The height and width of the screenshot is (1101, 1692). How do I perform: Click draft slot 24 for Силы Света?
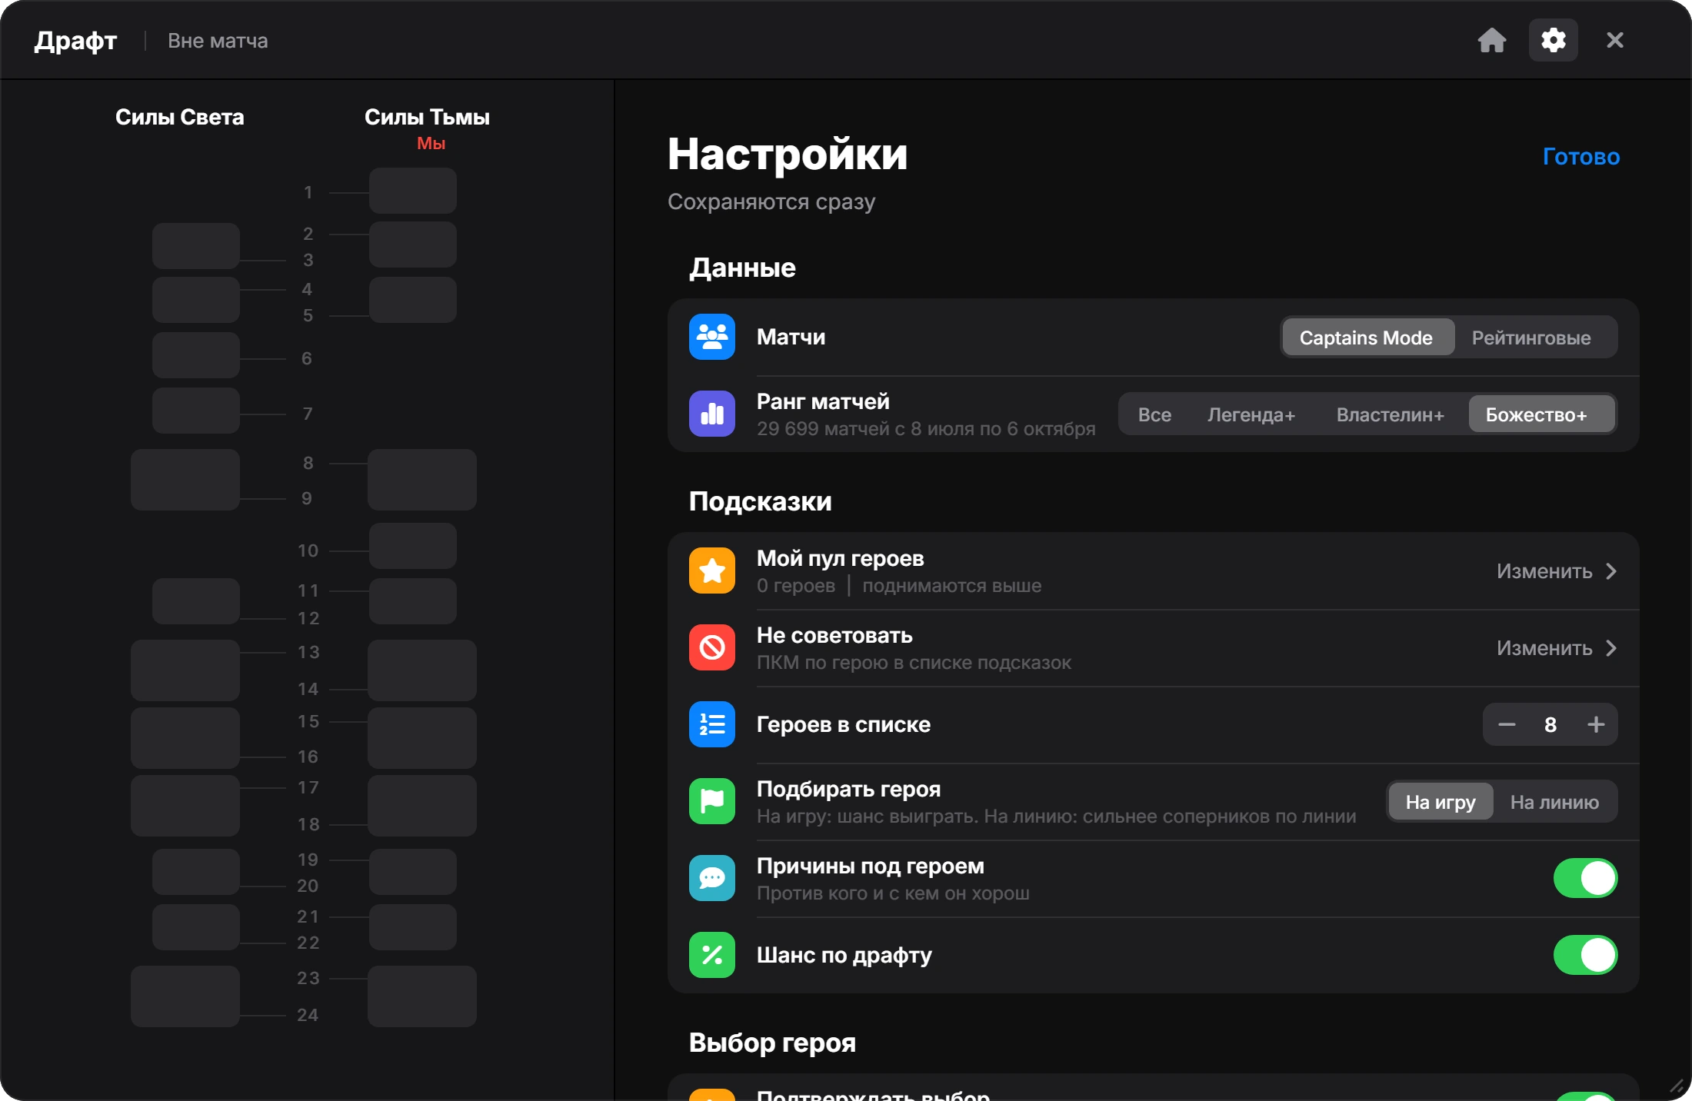185,996
